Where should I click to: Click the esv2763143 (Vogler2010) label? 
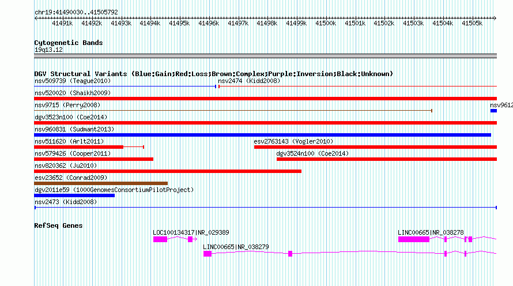click(293, 141)
